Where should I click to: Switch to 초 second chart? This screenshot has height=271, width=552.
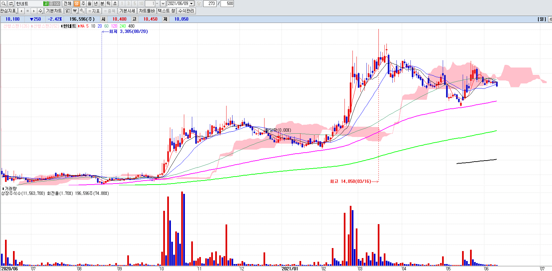[x=115, y=3]
